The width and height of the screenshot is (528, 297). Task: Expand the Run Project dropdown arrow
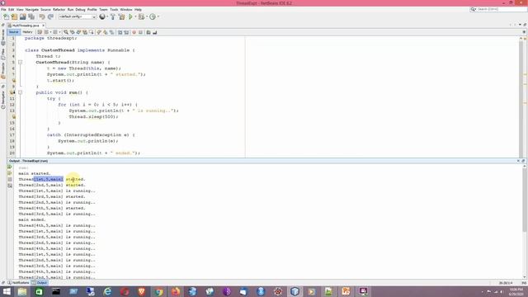pyautogui.click(x=135, y=16)
